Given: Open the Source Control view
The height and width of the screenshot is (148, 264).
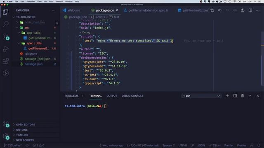Looking at the screenshot, I should pos(6,37).
